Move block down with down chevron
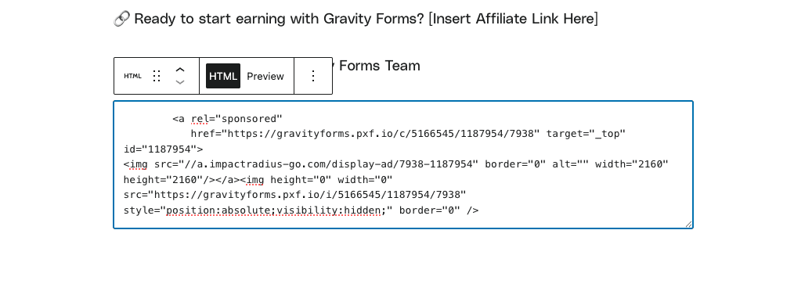 (180, 82)
